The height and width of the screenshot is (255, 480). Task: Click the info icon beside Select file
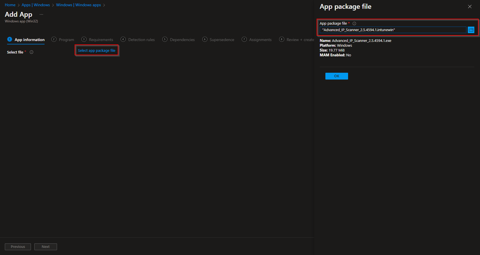[x=31, y=52]
